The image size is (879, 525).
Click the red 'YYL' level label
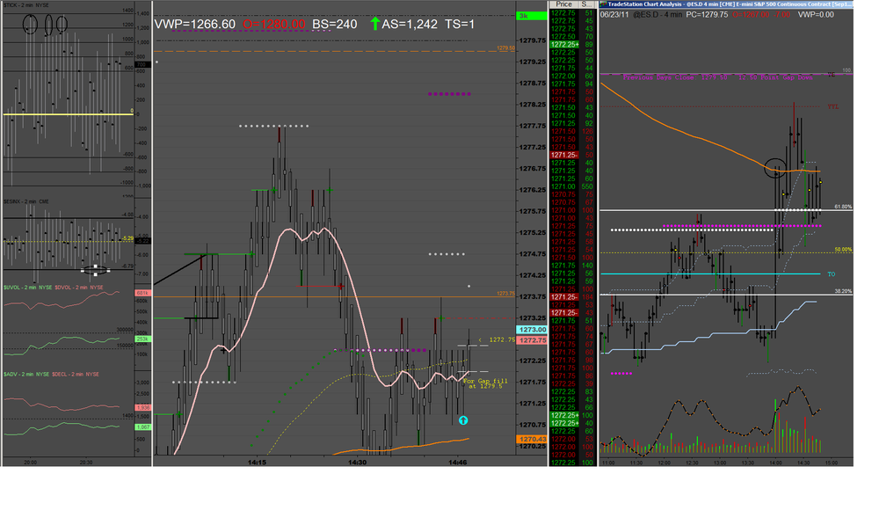[x=833, y=106]
